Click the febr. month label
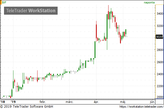The image size is (164, 109). pos(43,102)
